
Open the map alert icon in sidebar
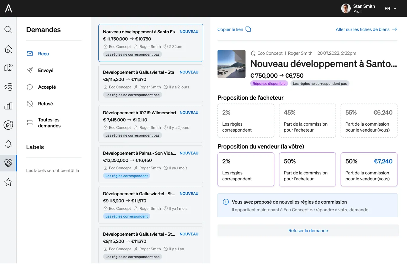point(8,68)
